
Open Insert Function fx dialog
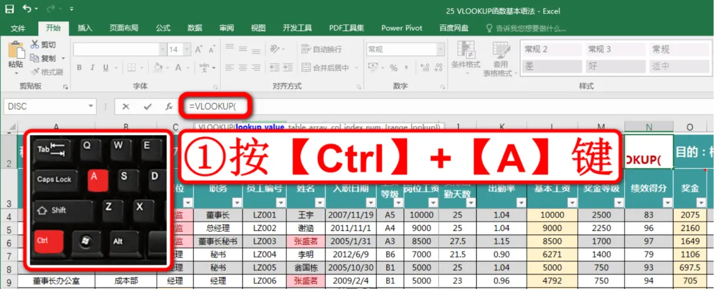coord(169,107)
